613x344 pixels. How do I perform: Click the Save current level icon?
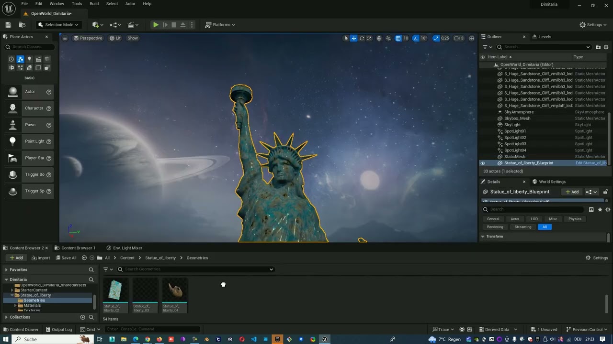(8, 25)
